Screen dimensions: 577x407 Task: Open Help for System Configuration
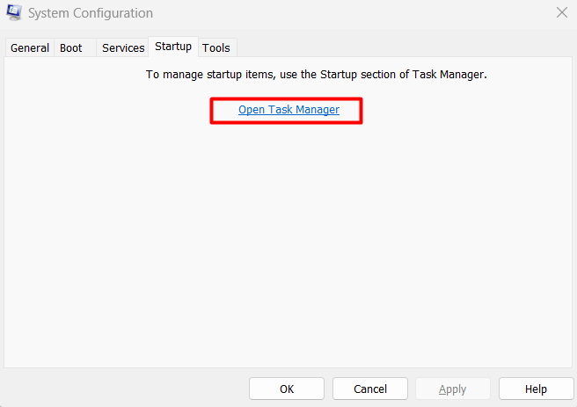536,389
